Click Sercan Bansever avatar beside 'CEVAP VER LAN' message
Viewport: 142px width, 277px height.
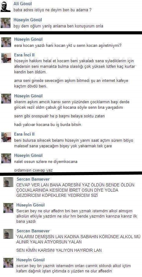8,182
